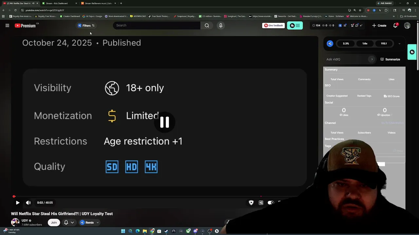Viewport: 419px width, 235px height.
Task: Open the vidIQ list icon in toolbar
Action: pyautogui.click(x=345, y=25)
